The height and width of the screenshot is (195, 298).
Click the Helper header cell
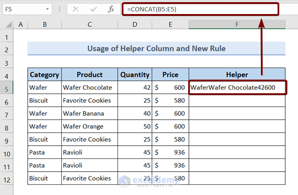(237, 75)
